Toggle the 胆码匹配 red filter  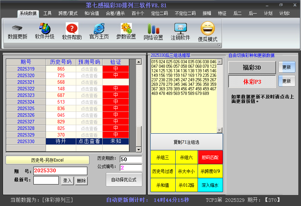[210, 157]
